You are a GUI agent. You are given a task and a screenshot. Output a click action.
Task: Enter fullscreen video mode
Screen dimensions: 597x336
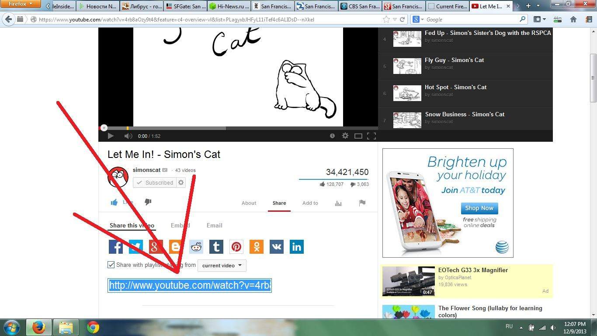click(x=371, y=136)
